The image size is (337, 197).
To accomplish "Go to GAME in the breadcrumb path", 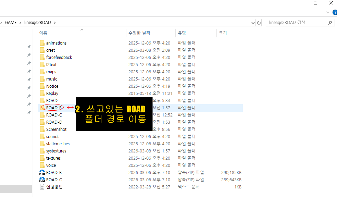I will click(11, 23).
